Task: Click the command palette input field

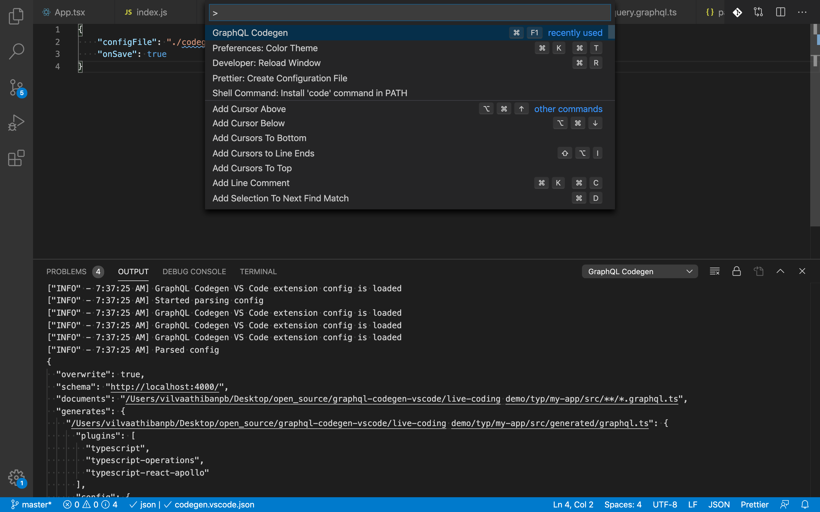Action: point(409,13)
